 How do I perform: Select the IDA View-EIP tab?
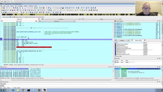pos(19,21)
